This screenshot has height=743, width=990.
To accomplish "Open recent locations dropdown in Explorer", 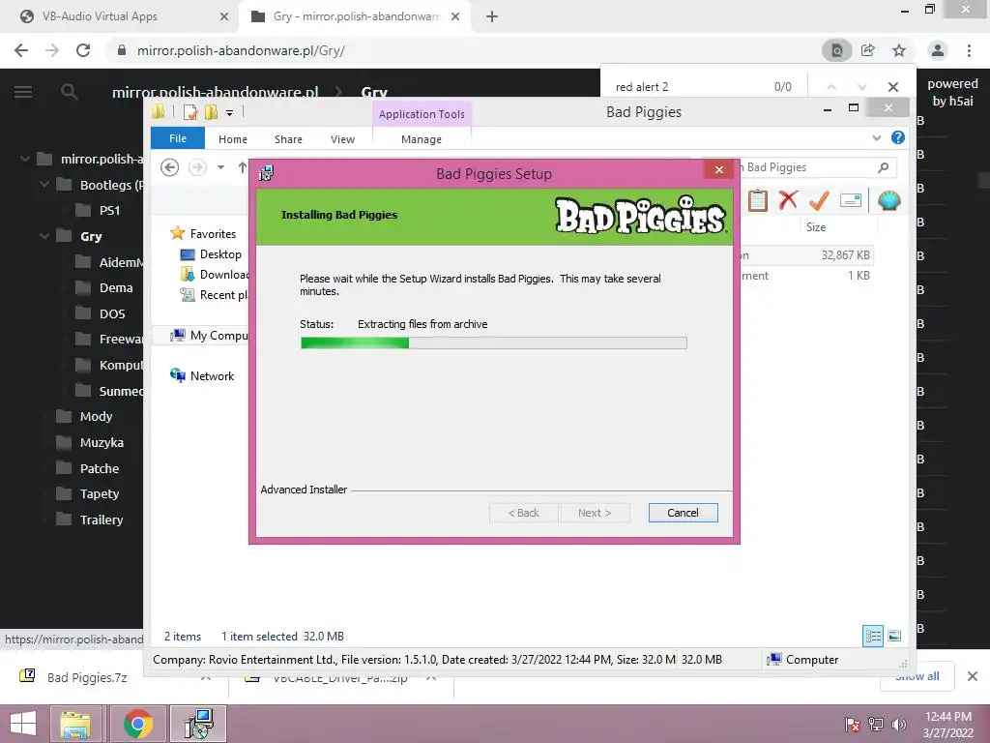I will [221, 167].
